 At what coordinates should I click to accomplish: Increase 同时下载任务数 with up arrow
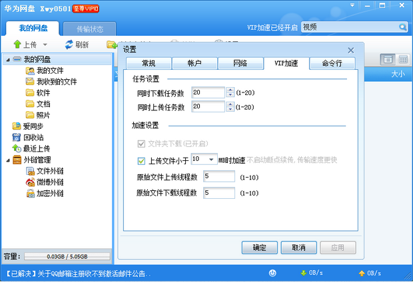click(230, 90)
